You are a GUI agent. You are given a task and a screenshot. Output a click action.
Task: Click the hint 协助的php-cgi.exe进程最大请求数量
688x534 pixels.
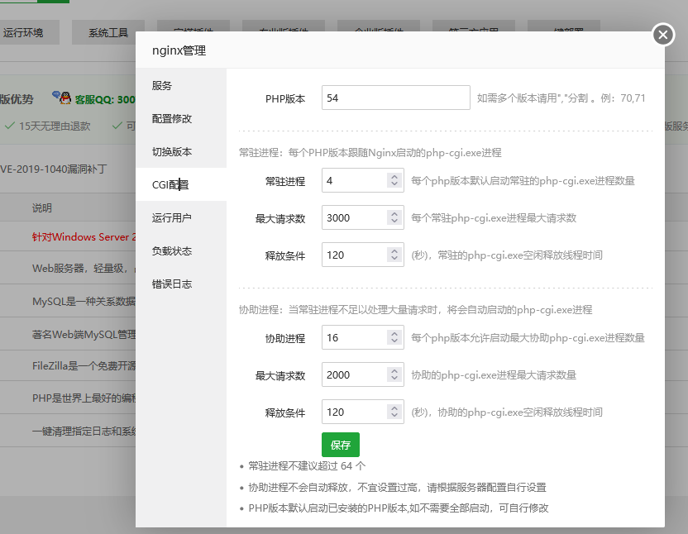494,375
